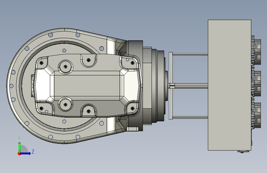Click the blue Z axis arrow of triad
This screenshot has height=173, width=267.
point(26,153)
